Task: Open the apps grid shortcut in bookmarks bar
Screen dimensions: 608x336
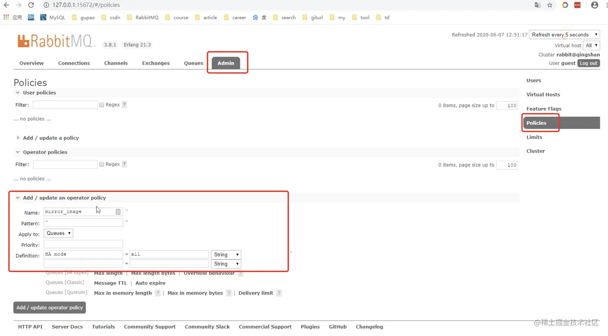Action: point(6,17)
